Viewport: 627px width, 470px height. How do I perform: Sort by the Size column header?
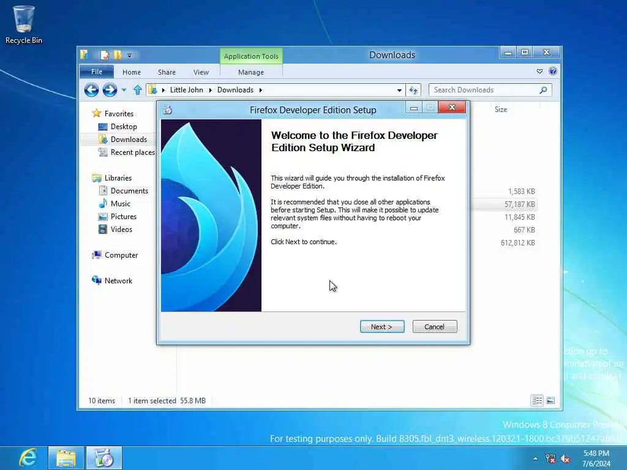[501, 109]
